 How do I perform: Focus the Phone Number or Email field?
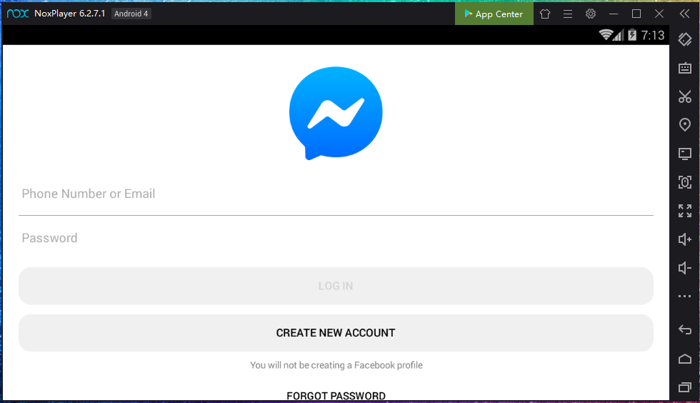click(336, 194)
